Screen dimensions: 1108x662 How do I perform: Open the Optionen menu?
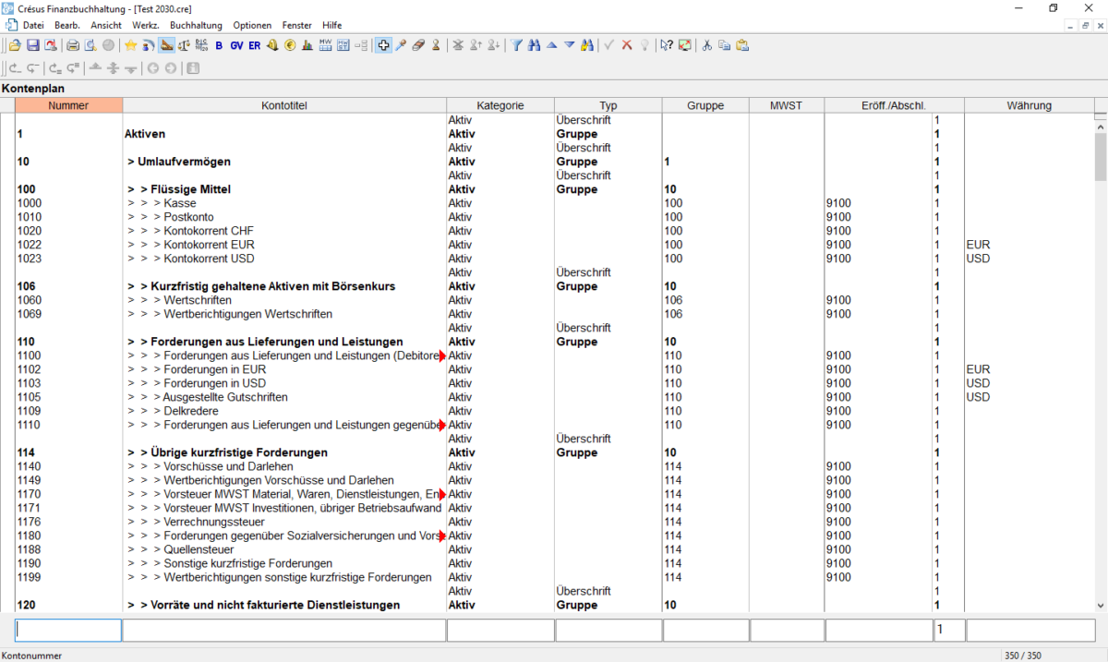tap(252, 25)
